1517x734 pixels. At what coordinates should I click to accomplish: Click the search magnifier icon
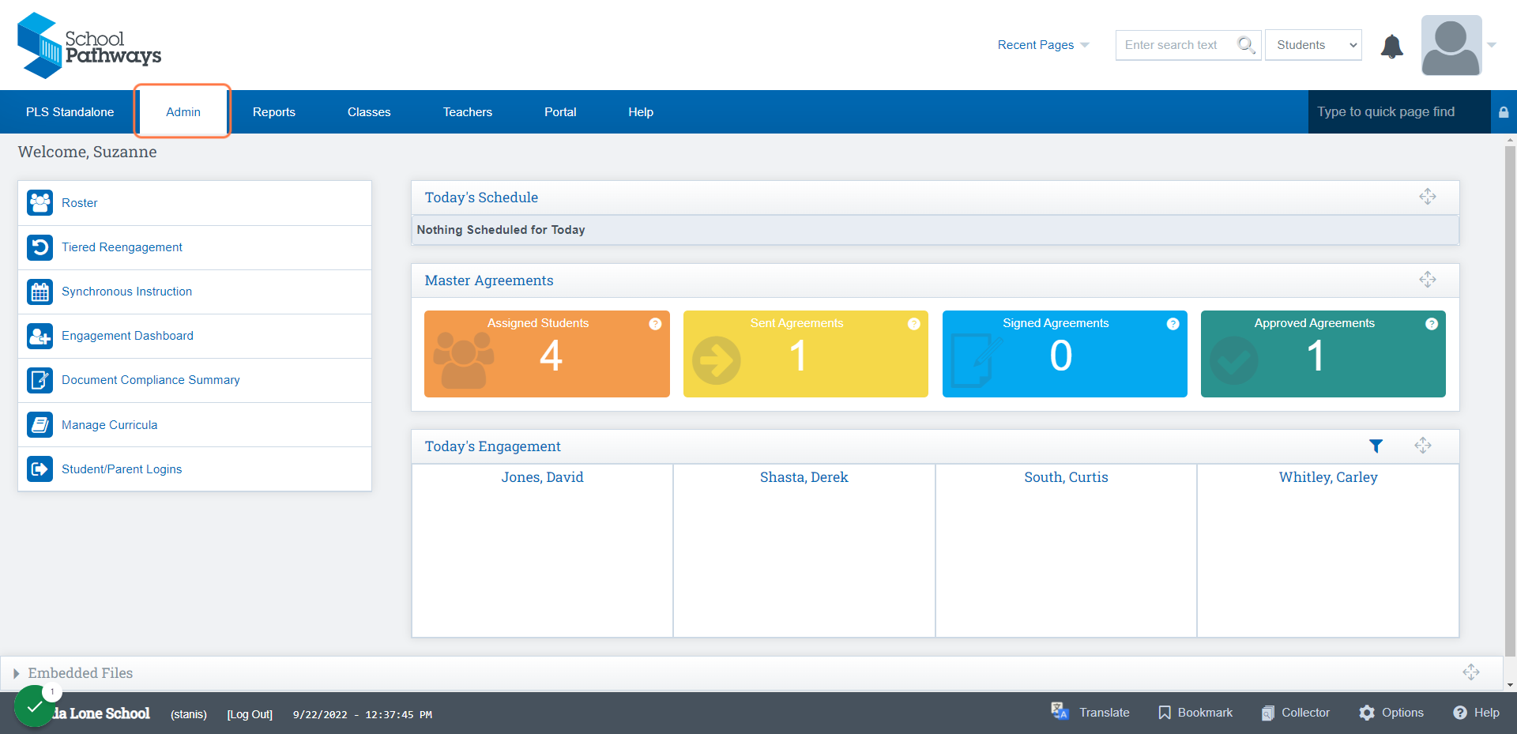pyautogui.click(x=1246, y=45)
